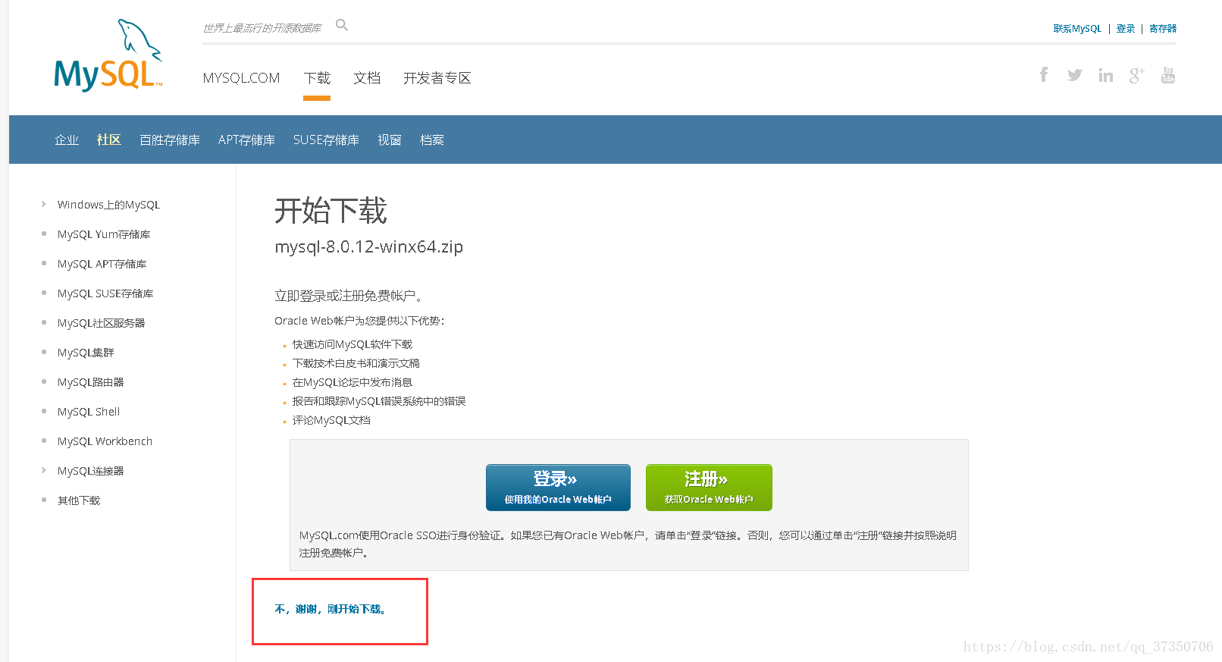
Task: Switch to the 下载 top navigation tab
Action: pos(317,78)
